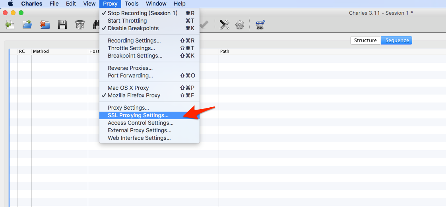This screenshot has height=207, width=446.
Task: Switch to the Sequence view
Action: pyautogui.click(x=397, y=41)
